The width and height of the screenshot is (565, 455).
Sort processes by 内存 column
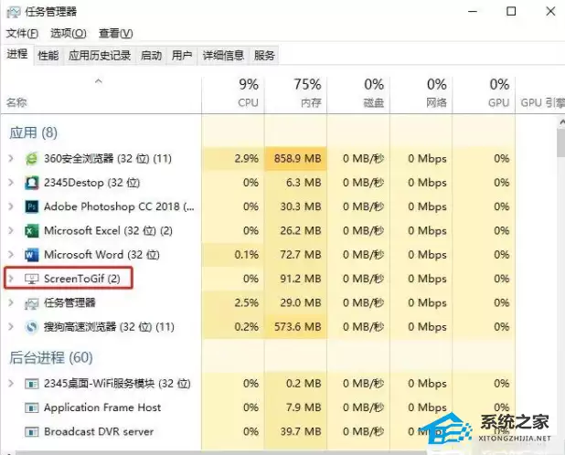point(295,95)
